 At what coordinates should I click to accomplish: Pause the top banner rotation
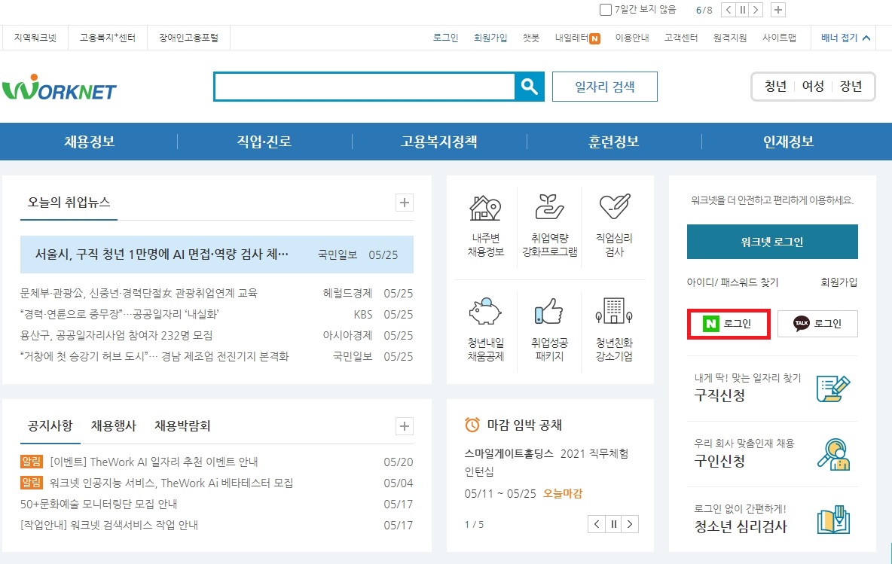coord(742,10)
